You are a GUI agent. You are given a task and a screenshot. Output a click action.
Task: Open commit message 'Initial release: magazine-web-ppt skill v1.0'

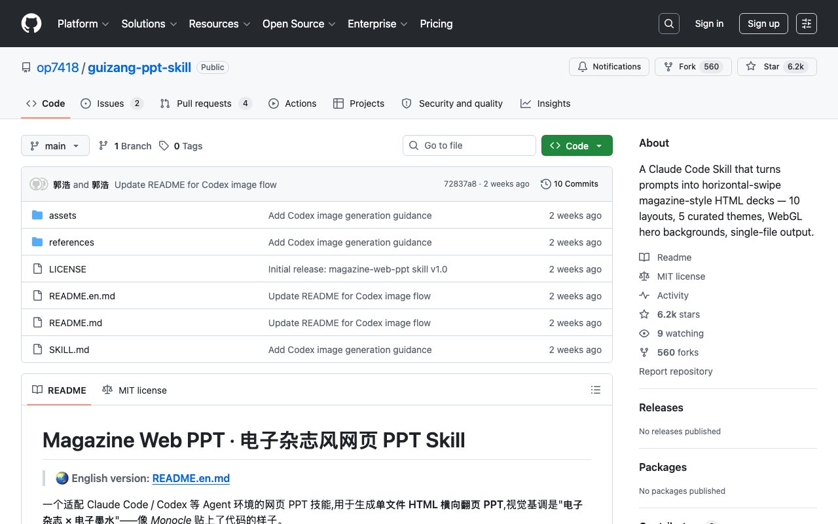click(358, 269)
